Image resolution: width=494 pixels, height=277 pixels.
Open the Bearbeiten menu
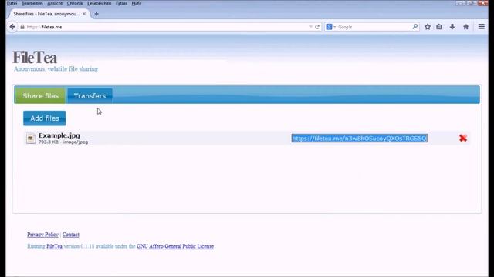(32, 3)
